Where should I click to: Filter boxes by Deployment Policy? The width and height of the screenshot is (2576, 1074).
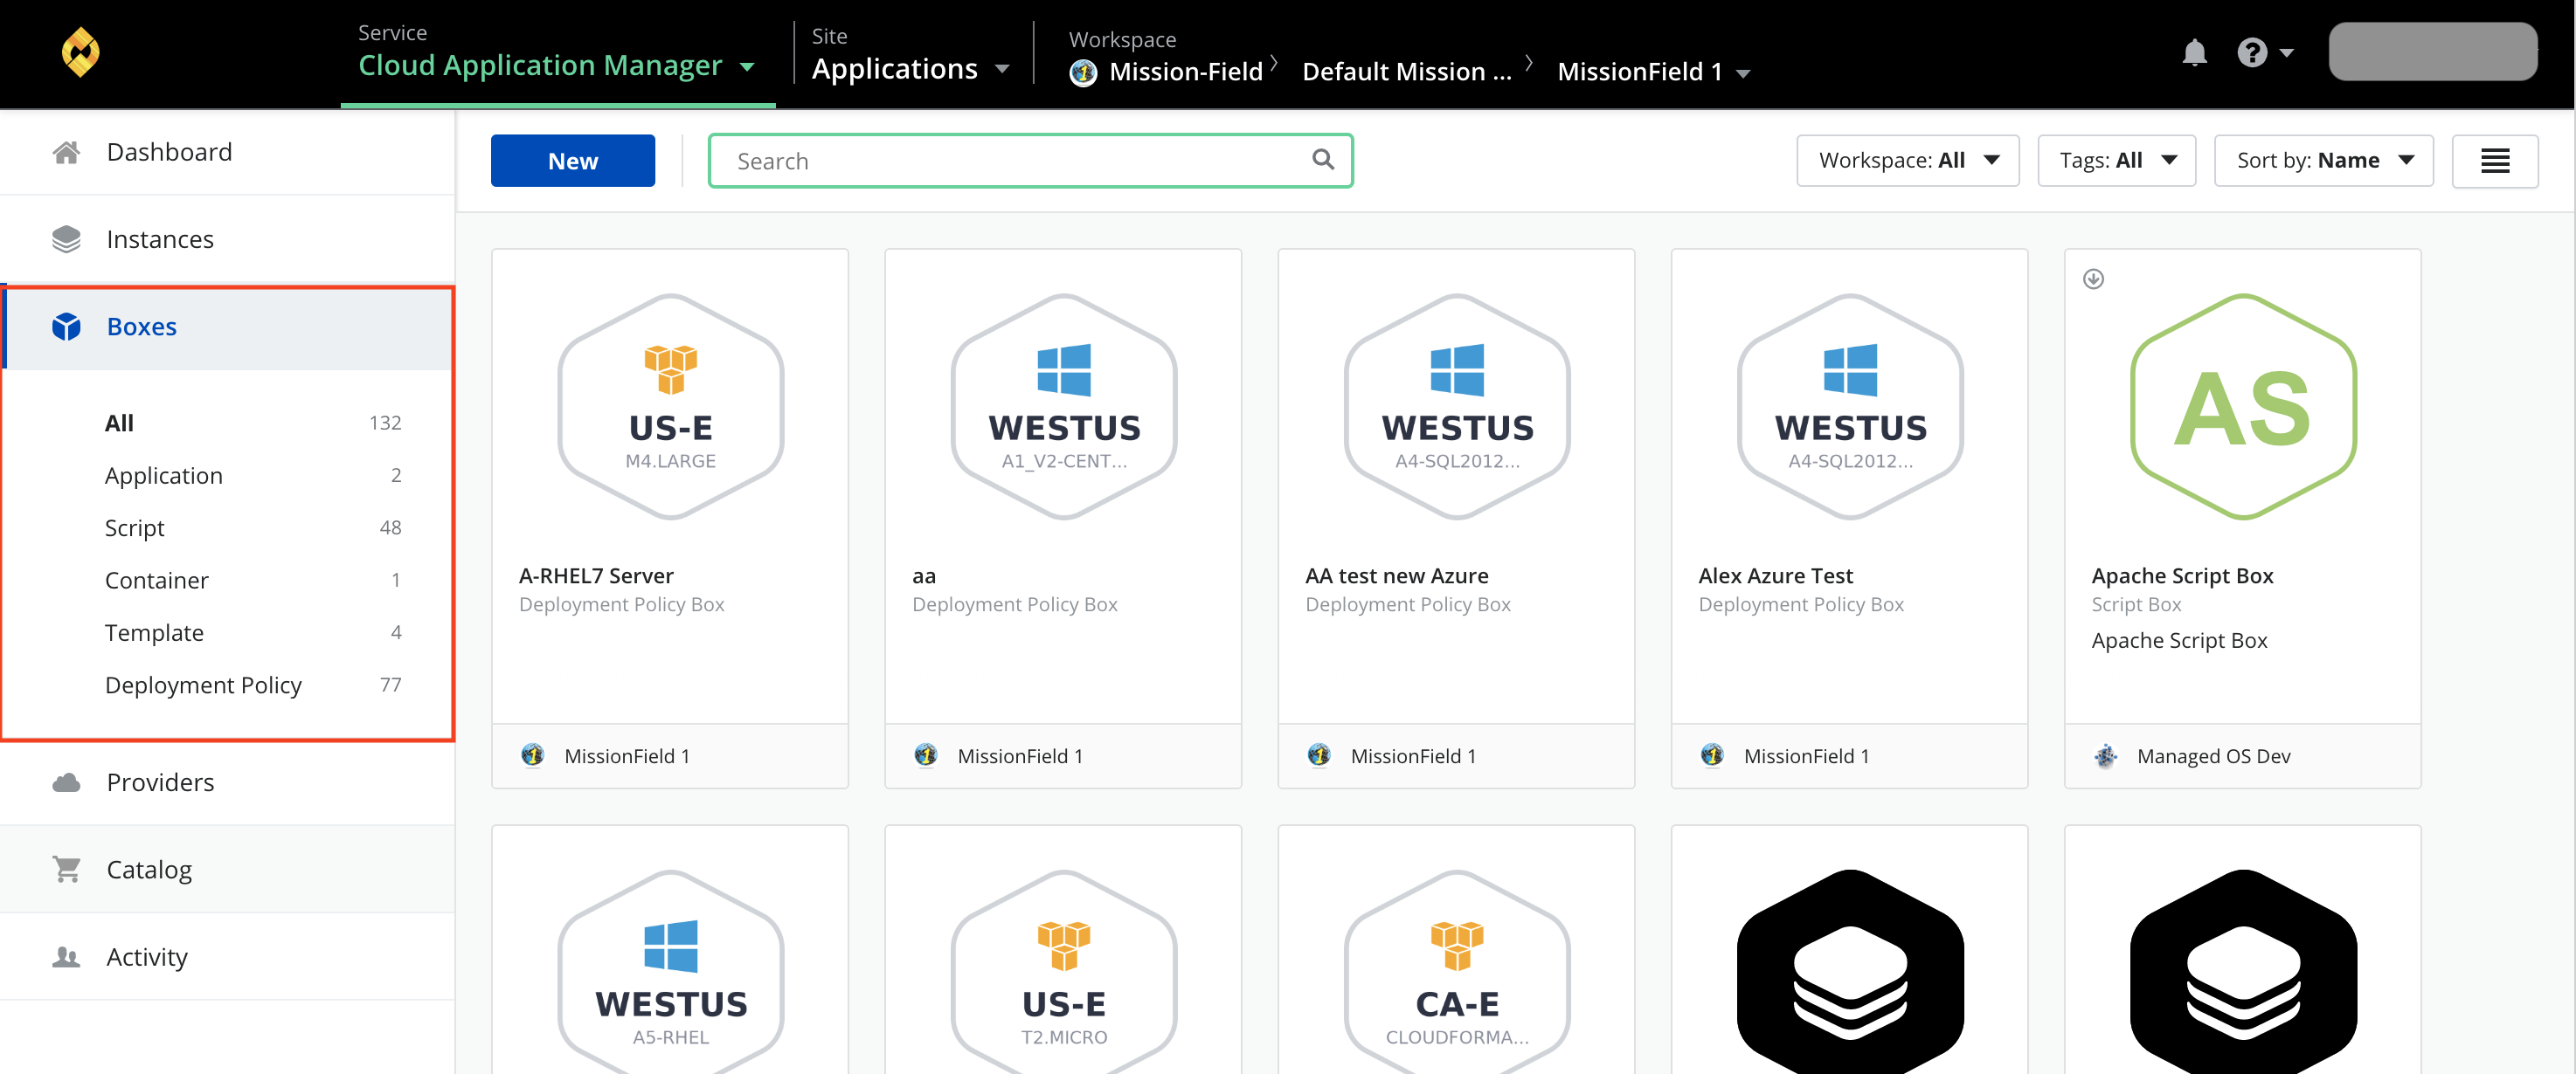click(203, 685)
